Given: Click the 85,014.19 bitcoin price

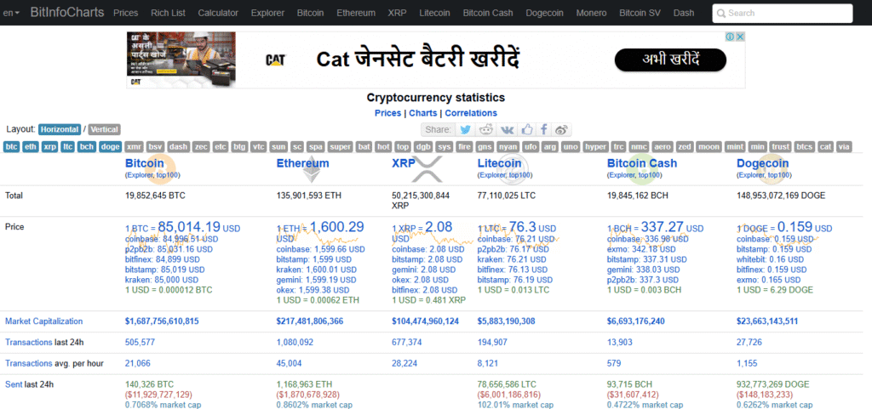Looking at the screenshot, I should (189, 226).
